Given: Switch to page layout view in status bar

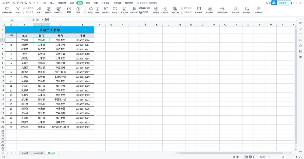Looking at the screenshot, I should click(251, 157).
